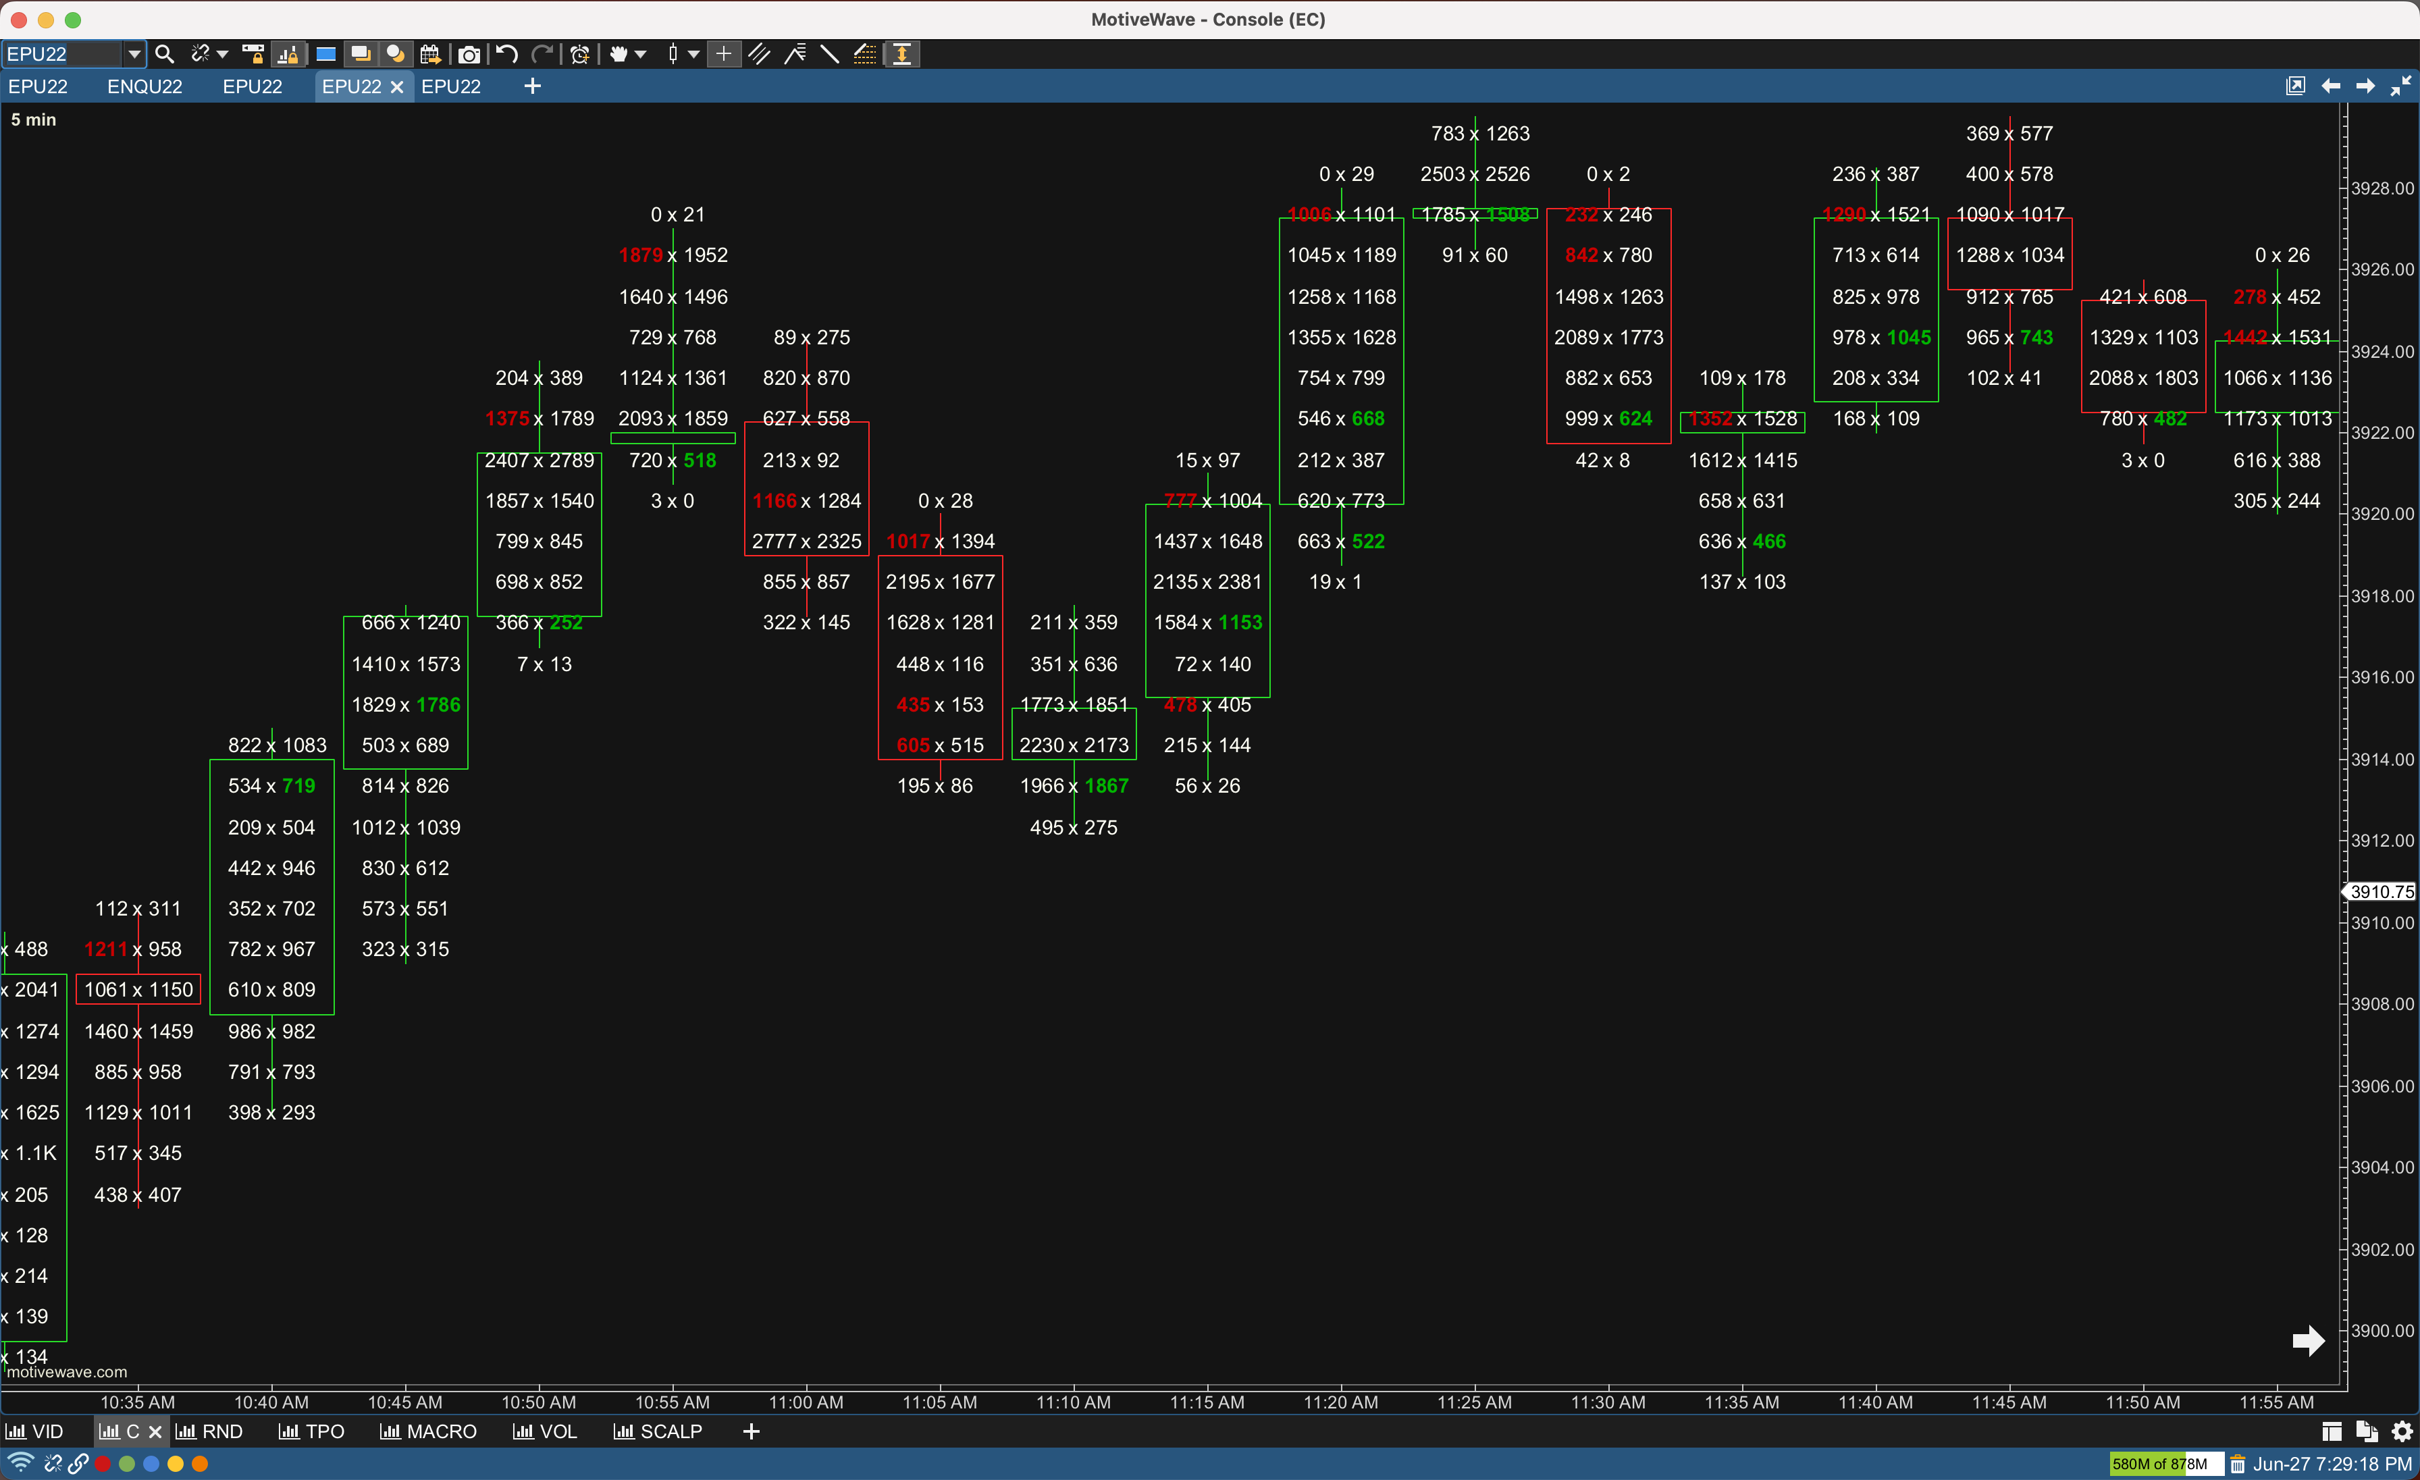Click the motivewave.com link

coord(67,1372)
